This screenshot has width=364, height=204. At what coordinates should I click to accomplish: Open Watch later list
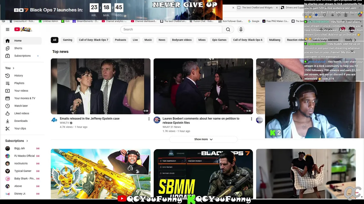22,106
